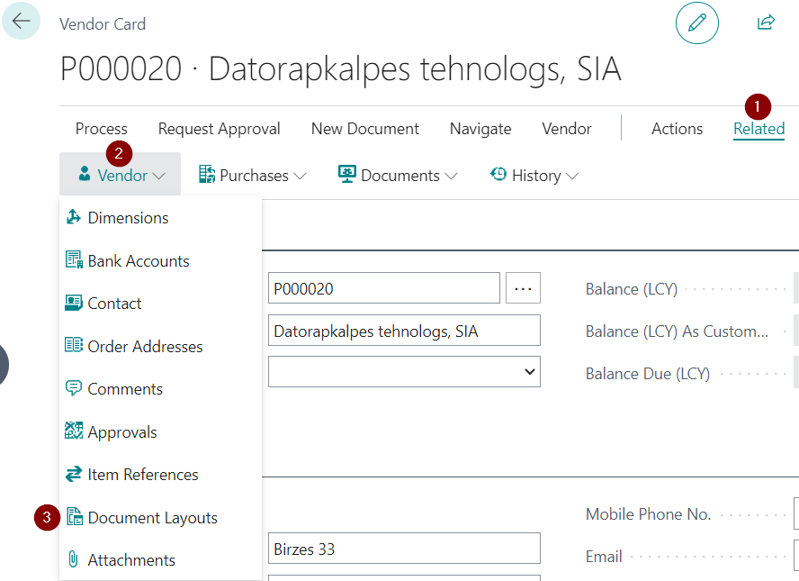Click the share icon
799x581 pixels.
766,23
